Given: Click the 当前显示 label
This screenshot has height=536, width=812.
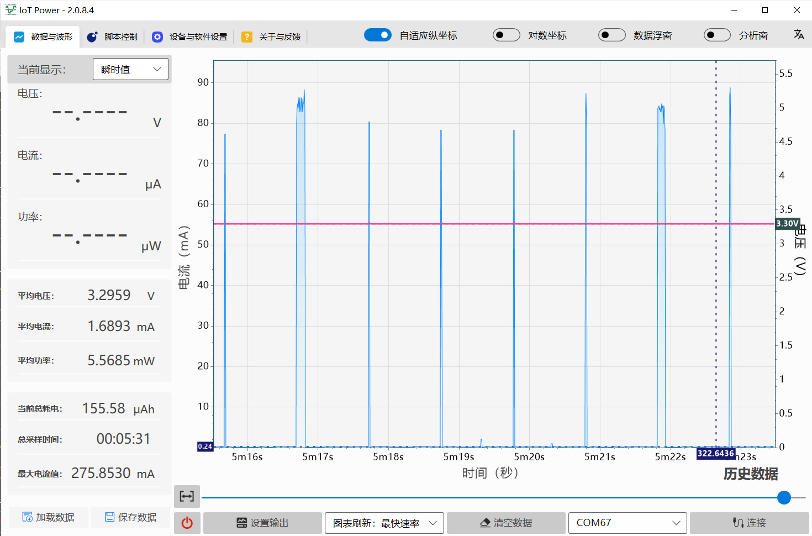Looking at the screenshot, I should pos(42,70).
